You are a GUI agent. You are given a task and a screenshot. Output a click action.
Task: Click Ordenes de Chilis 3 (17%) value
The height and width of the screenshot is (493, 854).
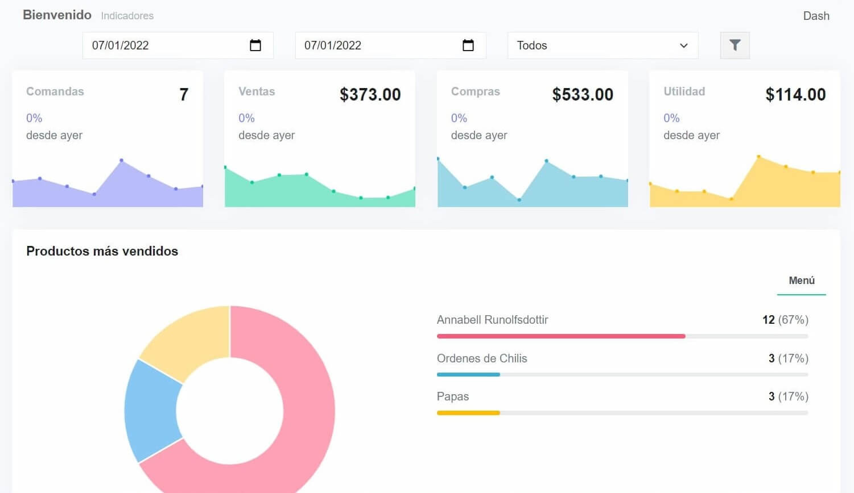pyautogui.click(x=788, y=358)
